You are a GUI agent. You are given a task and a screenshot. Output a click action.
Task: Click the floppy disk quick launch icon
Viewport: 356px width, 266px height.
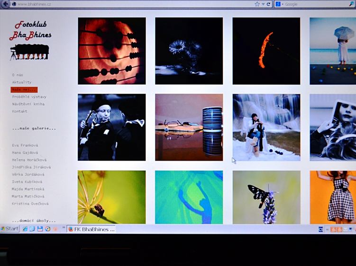click(x=40, y=229)
